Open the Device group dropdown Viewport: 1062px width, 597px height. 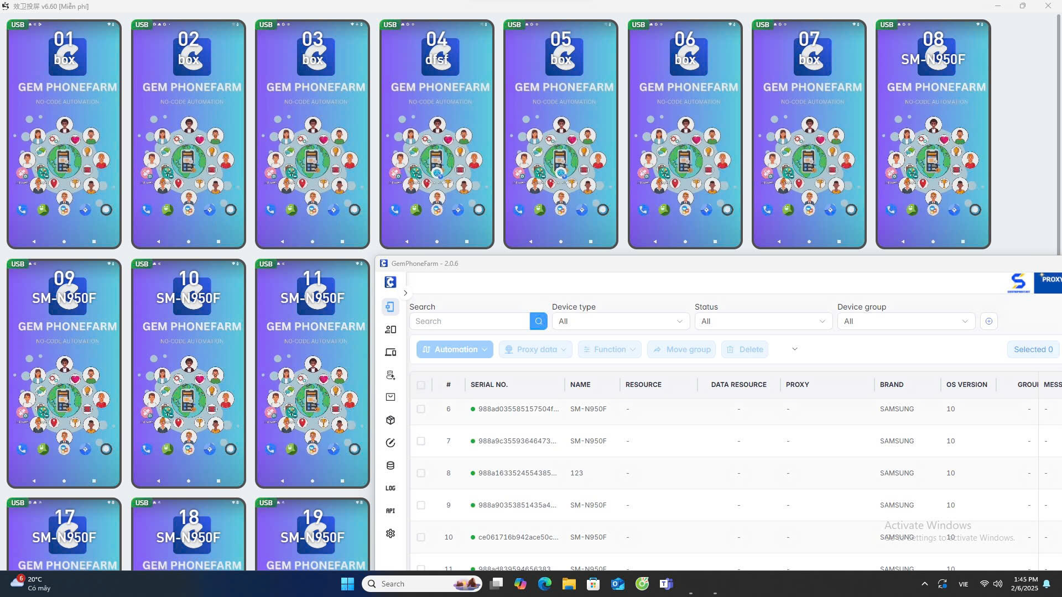[x=906, y=321]
